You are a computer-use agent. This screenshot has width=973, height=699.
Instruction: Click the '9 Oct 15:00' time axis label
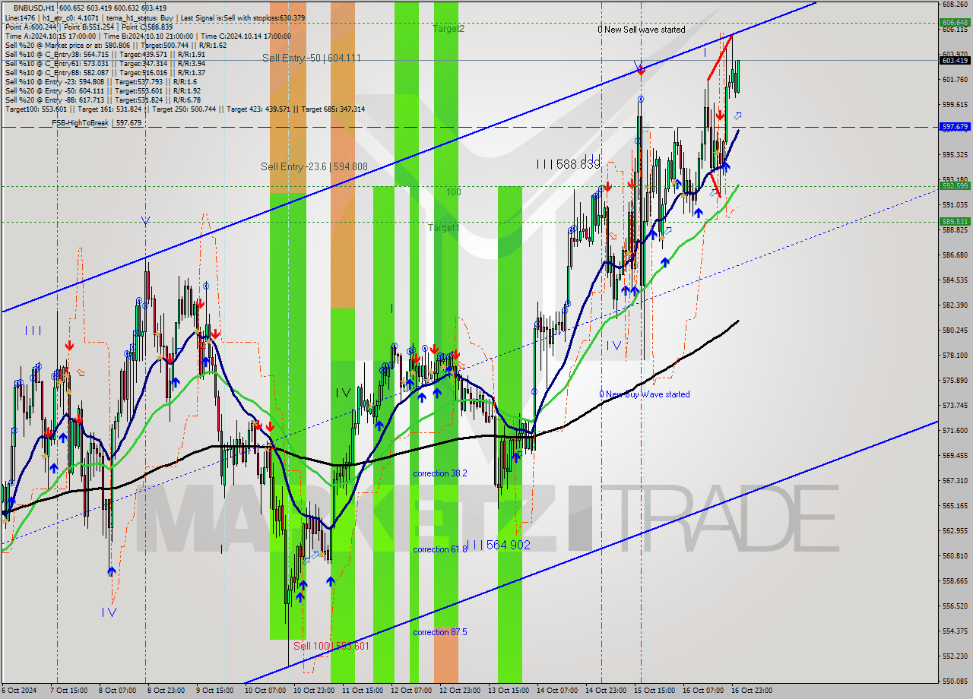pyautogui.click(x=214, y=691)
